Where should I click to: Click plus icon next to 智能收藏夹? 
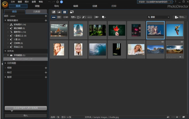coord(46,20)
